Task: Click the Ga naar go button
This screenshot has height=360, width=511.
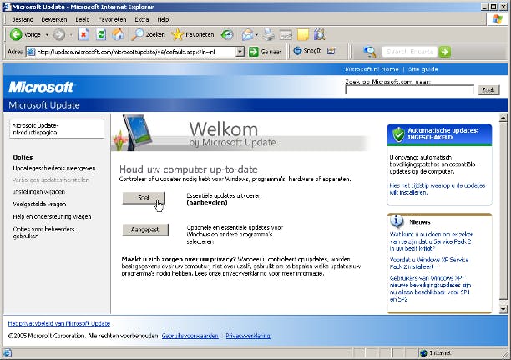Action: [265, 52]
